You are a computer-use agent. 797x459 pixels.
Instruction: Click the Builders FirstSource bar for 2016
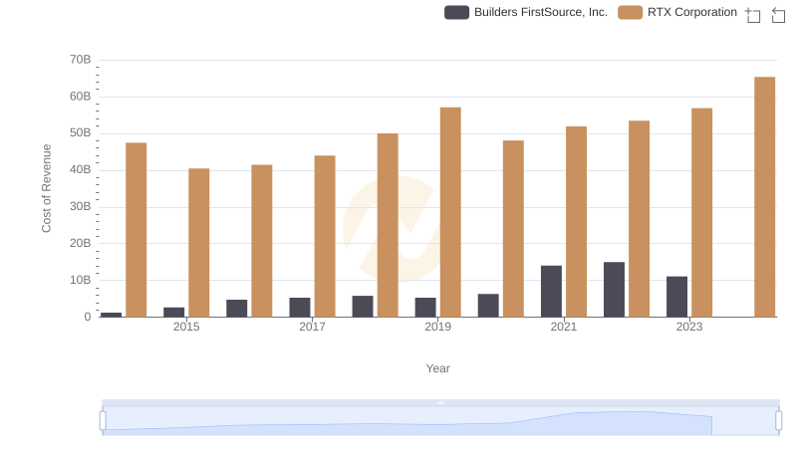click(237, 309)
